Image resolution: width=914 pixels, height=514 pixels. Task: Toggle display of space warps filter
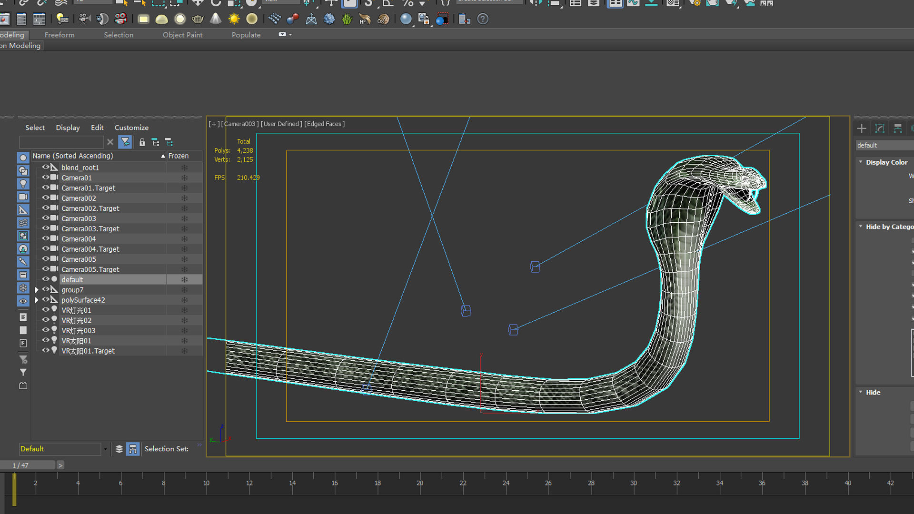[x=23, y=223]
